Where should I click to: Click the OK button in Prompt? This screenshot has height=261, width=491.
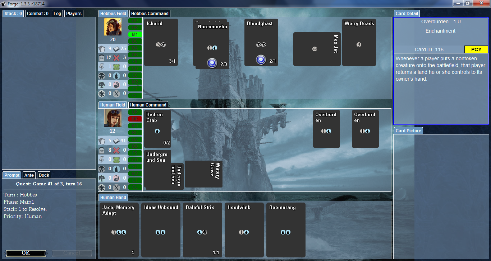[26, 253]
